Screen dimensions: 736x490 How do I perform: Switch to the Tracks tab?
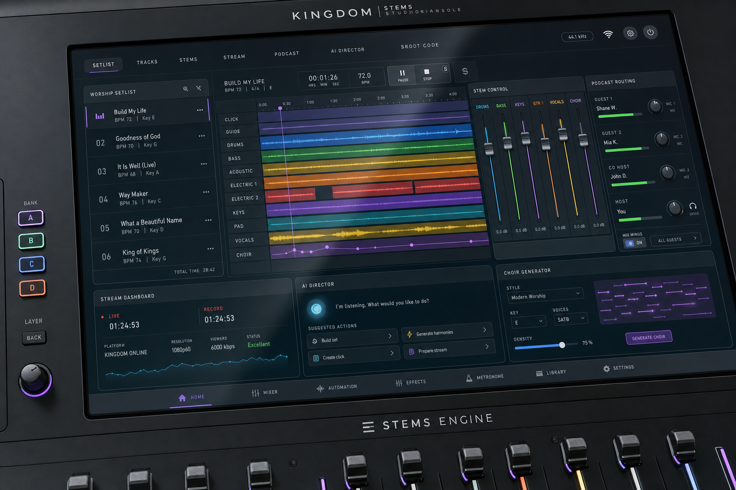147,62
